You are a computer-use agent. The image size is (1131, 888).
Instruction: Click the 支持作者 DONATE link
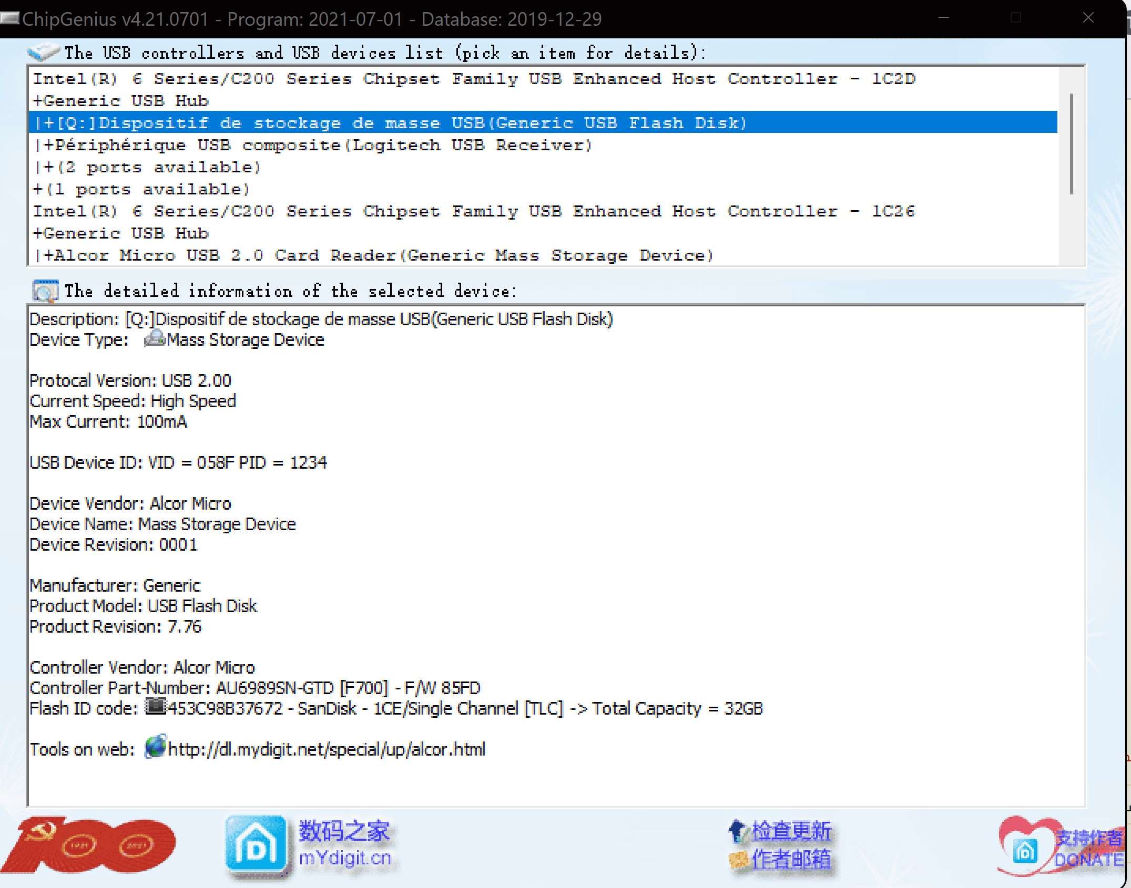coord(1088,849)
